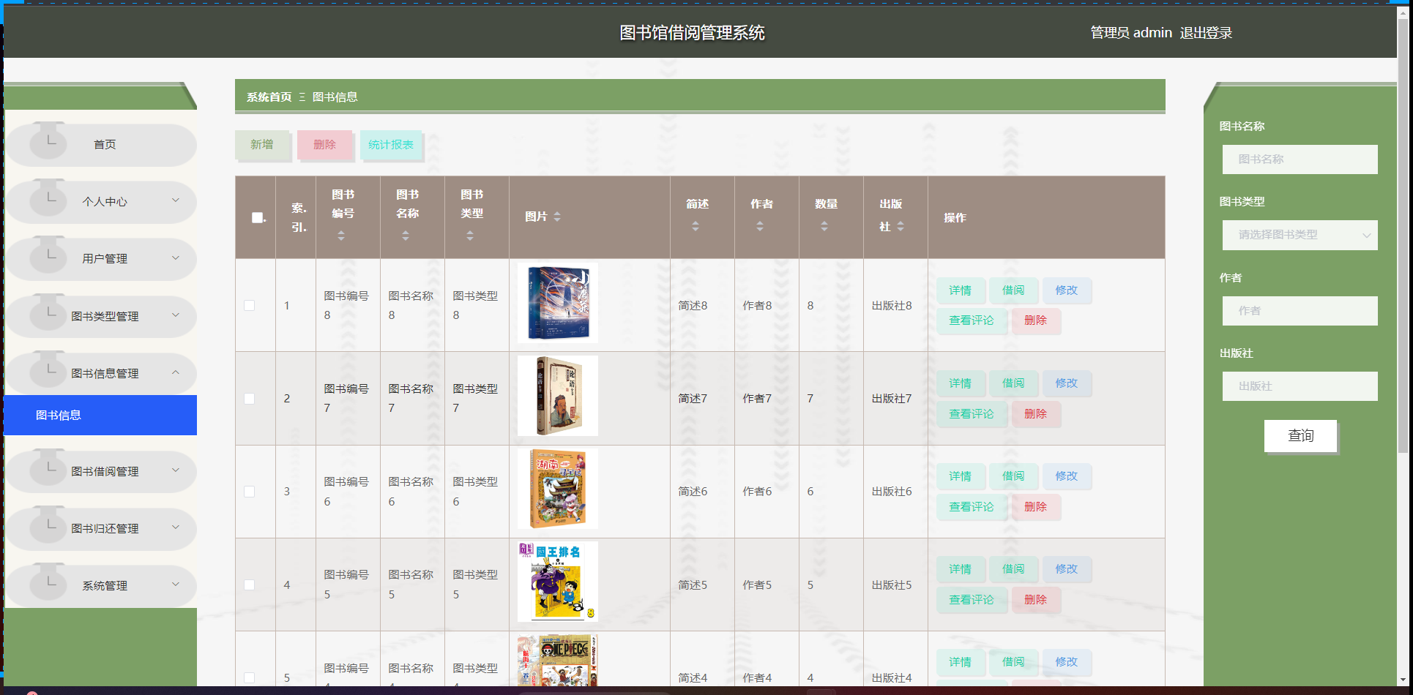Open the 用户管理 sidebar menu
This screenshot has width=1413, height=695.
click(100, 259)
